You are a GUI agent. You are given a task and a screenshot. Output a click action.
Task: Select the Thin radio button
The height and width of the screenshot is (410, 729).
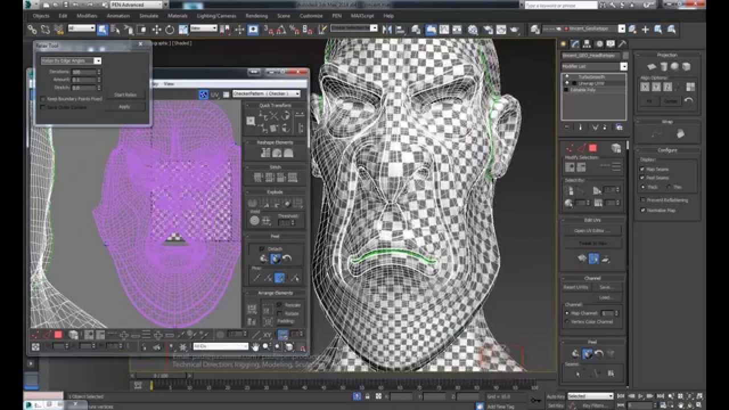pyautogui.click(x=669, y=187)
